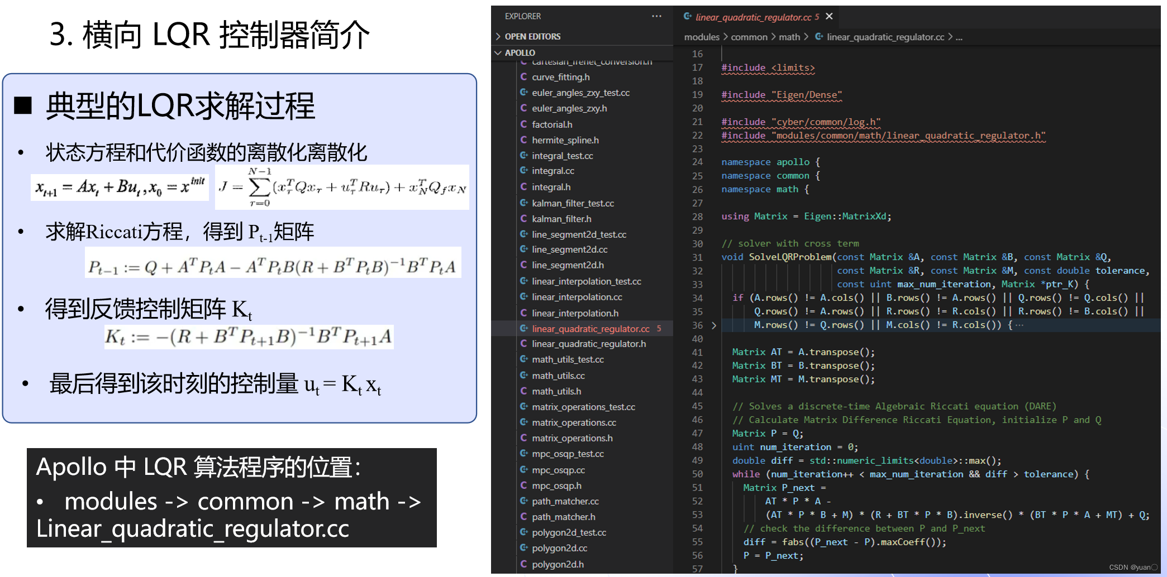Open Explorer more actions ellipsis menu
The height and width of the screenshot is (577, 1167).
(656, 16)
